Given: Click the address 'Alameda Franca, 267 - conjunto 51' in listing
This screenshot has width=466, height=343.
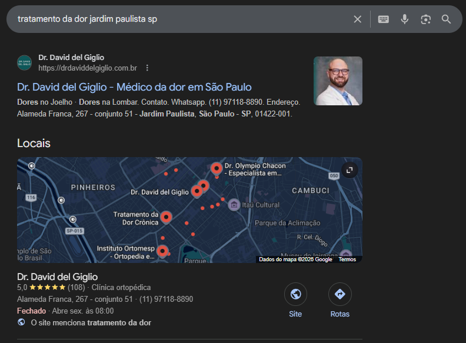Looking at the screenshot, I should [x=75, y=299].
